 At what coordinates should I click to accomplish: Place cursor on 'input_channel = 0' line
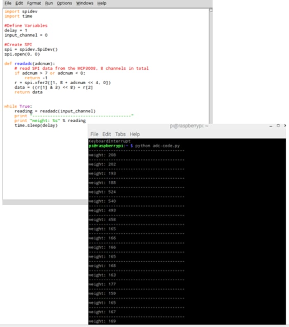pos(26,35)
